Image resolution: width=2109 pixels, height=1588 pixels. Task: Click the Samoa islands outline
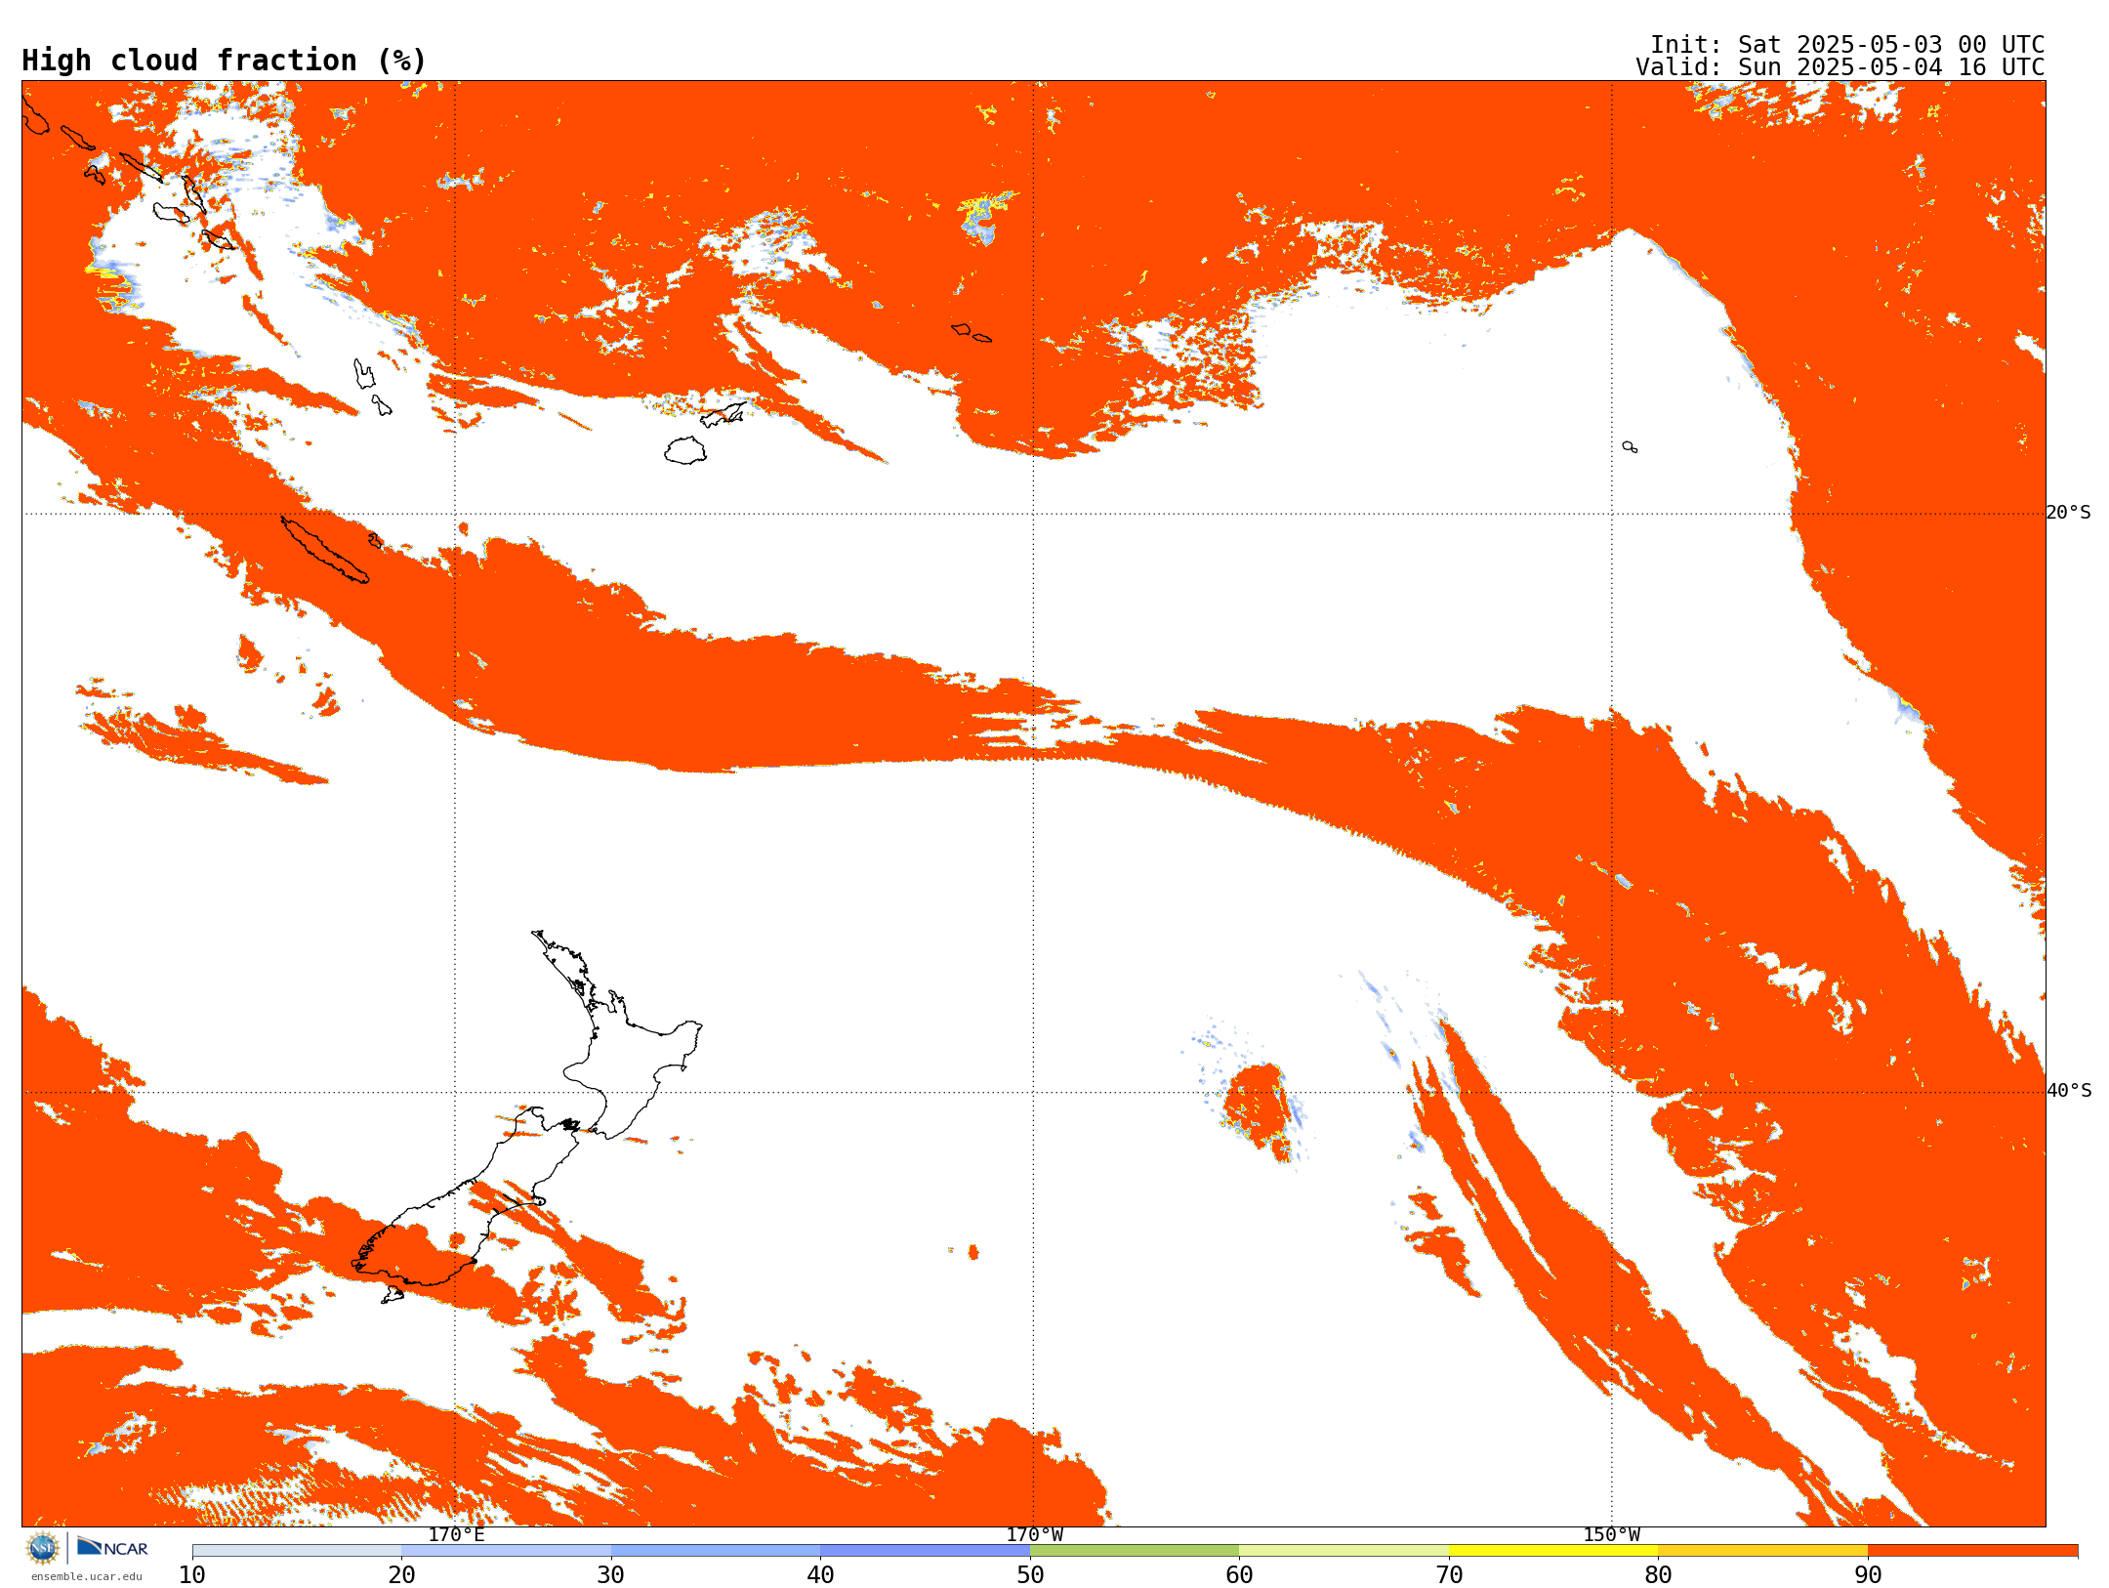[971, 332]
